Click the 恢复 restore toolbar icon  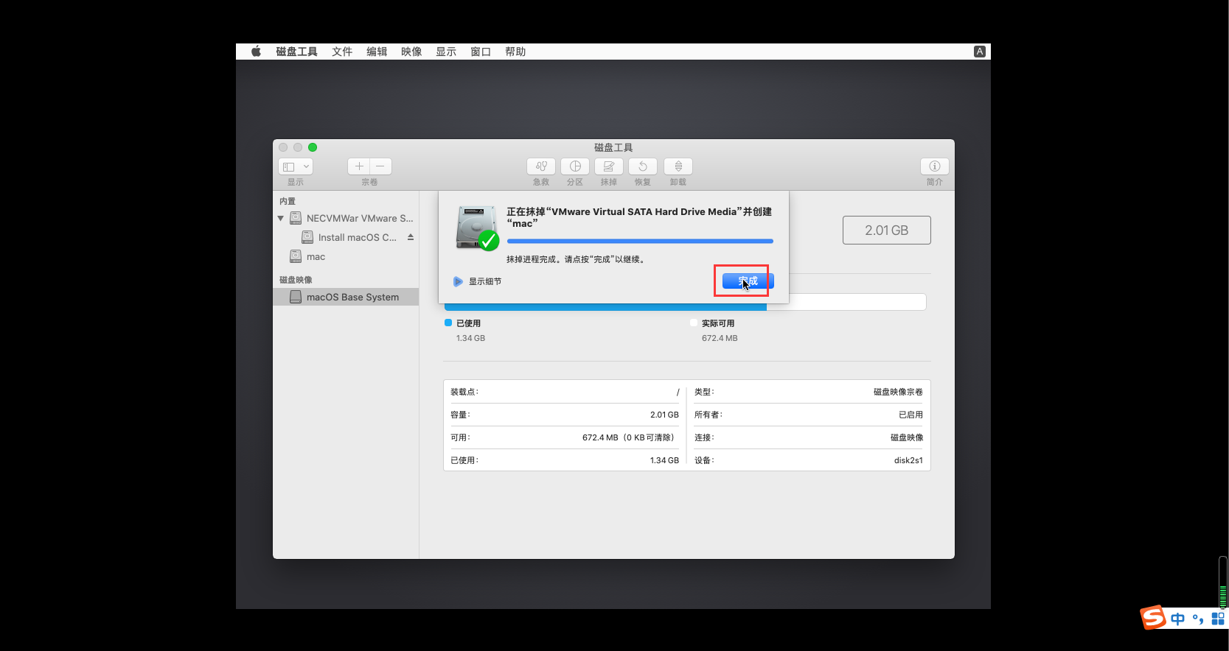click(x=643, y=166)
